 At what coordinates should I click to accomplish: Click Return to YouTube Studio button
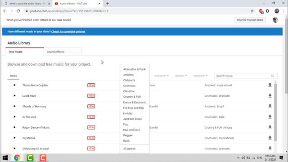250,20
